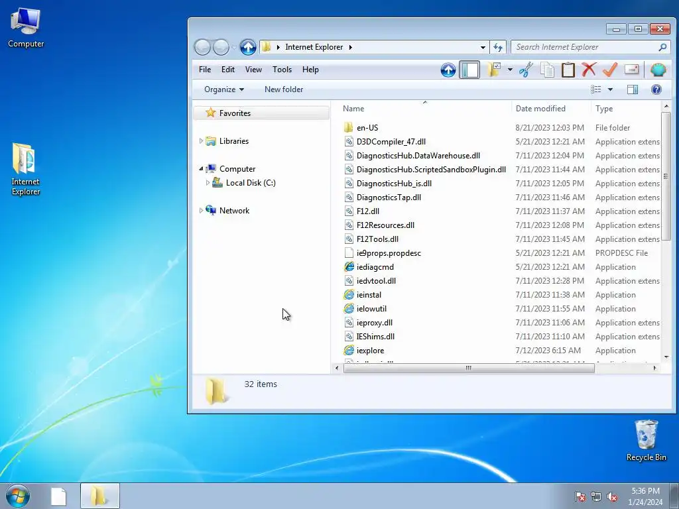The width and height of the screenshot is (679, 509).
Task: Click the New folder button
Action: click(x=284, y=89)
